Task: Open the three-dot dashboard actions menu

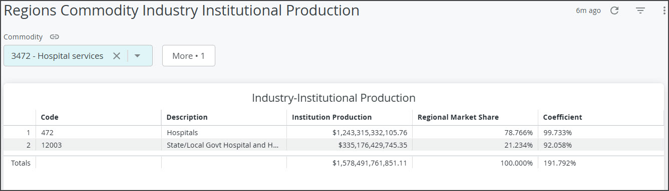Action: click(x=663, y=10)
